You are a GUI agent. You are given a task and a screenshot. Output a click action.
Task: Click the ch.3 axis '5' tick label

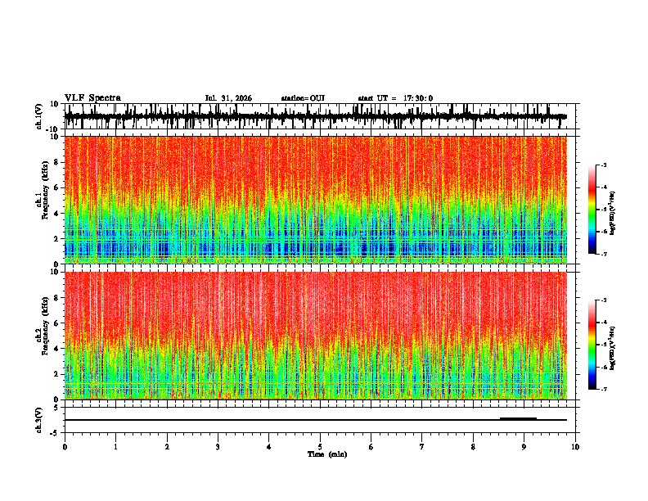pos(56,408)
